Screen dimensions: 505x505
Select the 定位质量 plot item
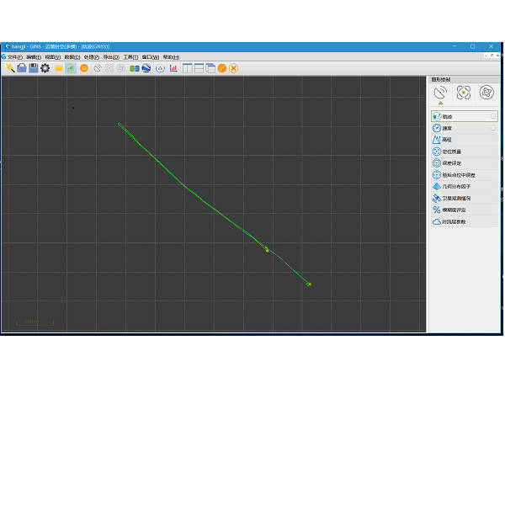click(451, 151)
